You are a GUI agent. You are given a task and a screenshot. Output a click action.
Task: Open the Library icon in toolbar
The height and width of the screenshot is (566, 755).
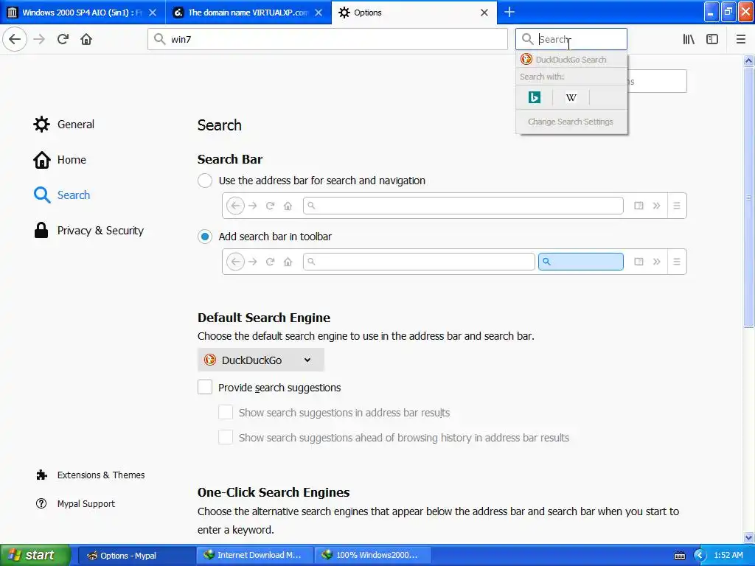coord(689,39)
